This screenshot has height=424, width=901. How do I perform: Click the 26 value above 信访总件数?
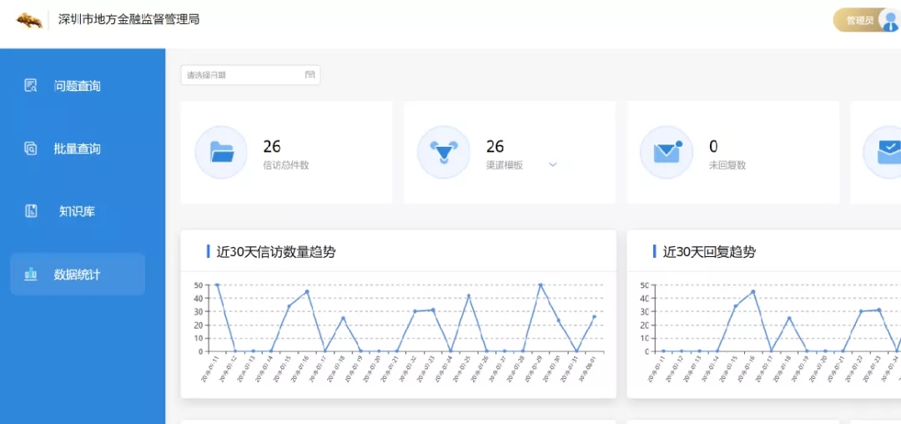coord(272,146)
